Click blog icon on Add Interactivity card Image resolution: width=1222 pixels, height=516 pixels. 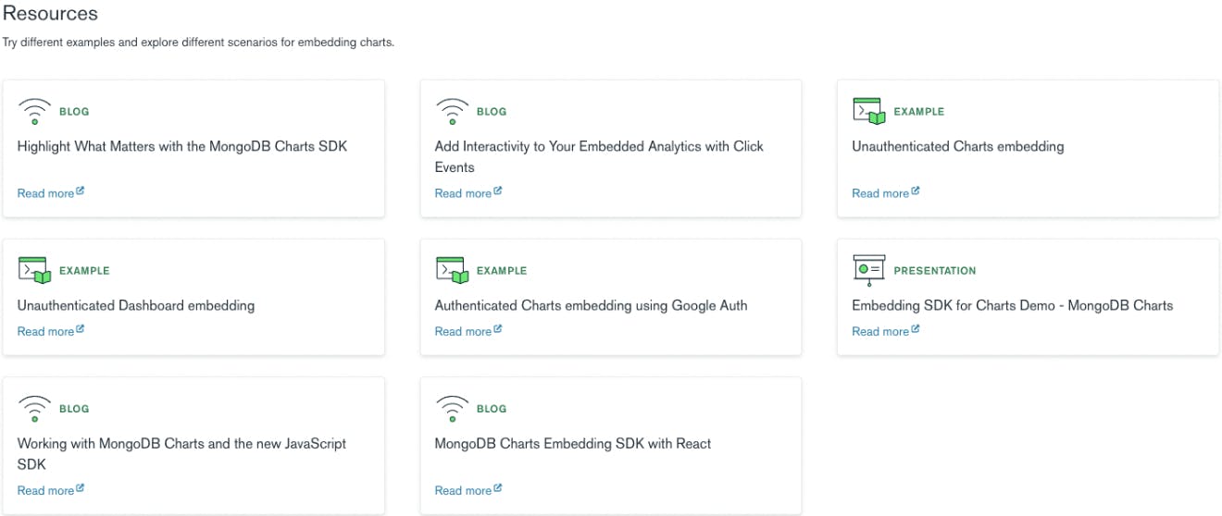452,111
